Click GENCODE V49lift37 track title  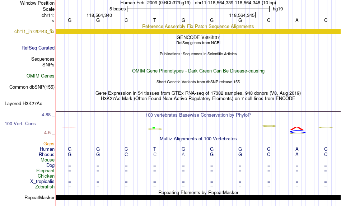[198, 38]
